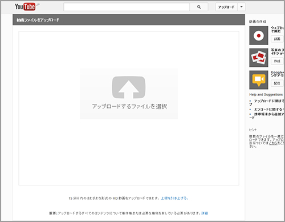Viewport: 285px width, 222px height.
Task: Click the large upload arrow icon
Action: [x=129, y=87]
